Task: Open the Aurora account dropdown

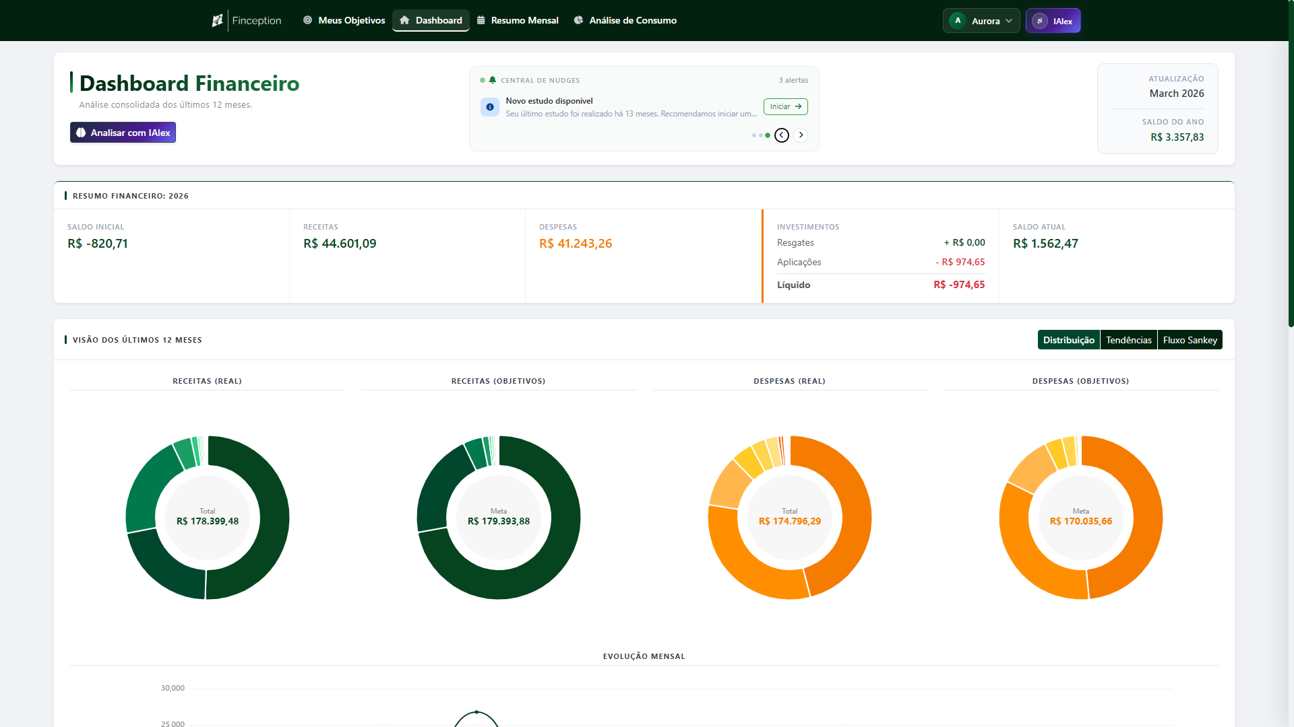Action: (981, 21)
